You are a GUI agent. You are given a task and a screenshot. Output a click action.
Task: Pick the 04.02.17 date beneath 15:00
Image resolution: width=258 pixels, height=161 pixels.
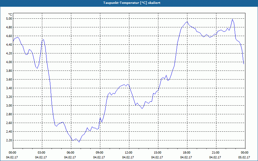point(157,157)
